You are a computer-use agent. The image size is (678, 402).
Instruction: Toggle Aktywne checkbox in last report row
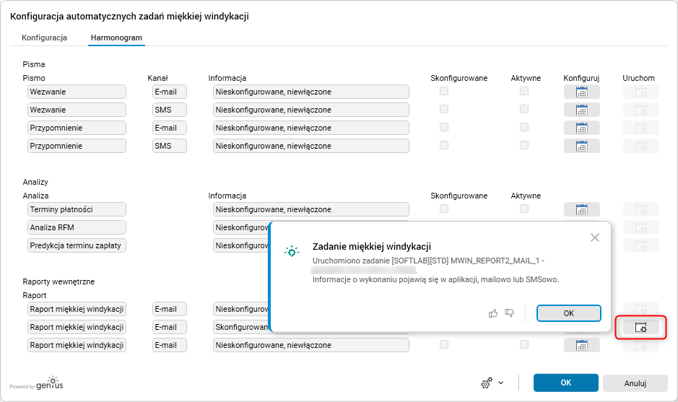[524, 344]
